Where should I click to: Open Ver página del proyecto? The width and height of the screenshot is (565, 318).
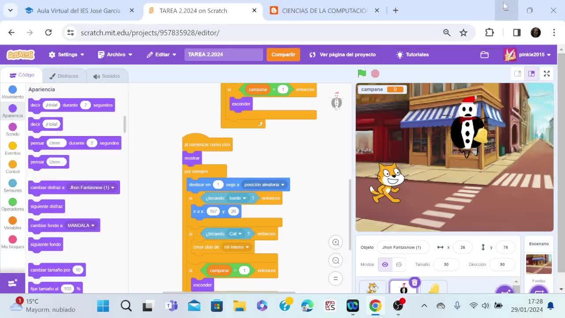coord(343,54)
